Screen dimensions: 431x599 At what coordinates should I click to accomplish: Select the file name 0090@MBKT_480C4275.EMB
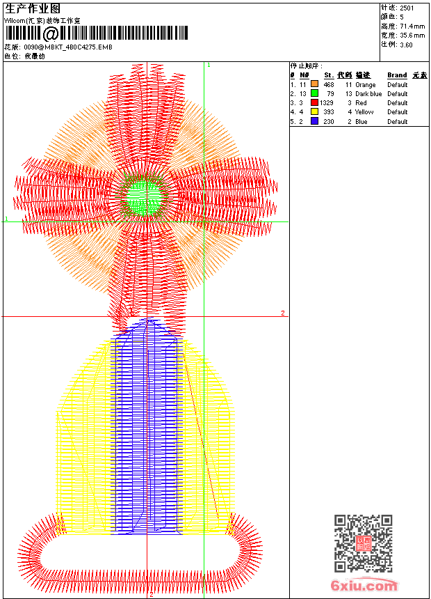pos(68,47)
